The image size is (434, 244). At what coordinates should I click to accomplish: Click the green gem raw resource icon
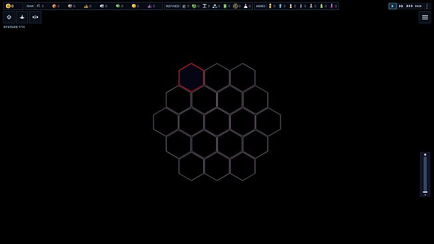118,6
